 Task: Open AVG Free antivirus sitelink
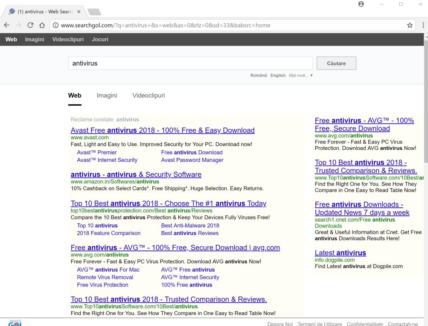(188, 270)
